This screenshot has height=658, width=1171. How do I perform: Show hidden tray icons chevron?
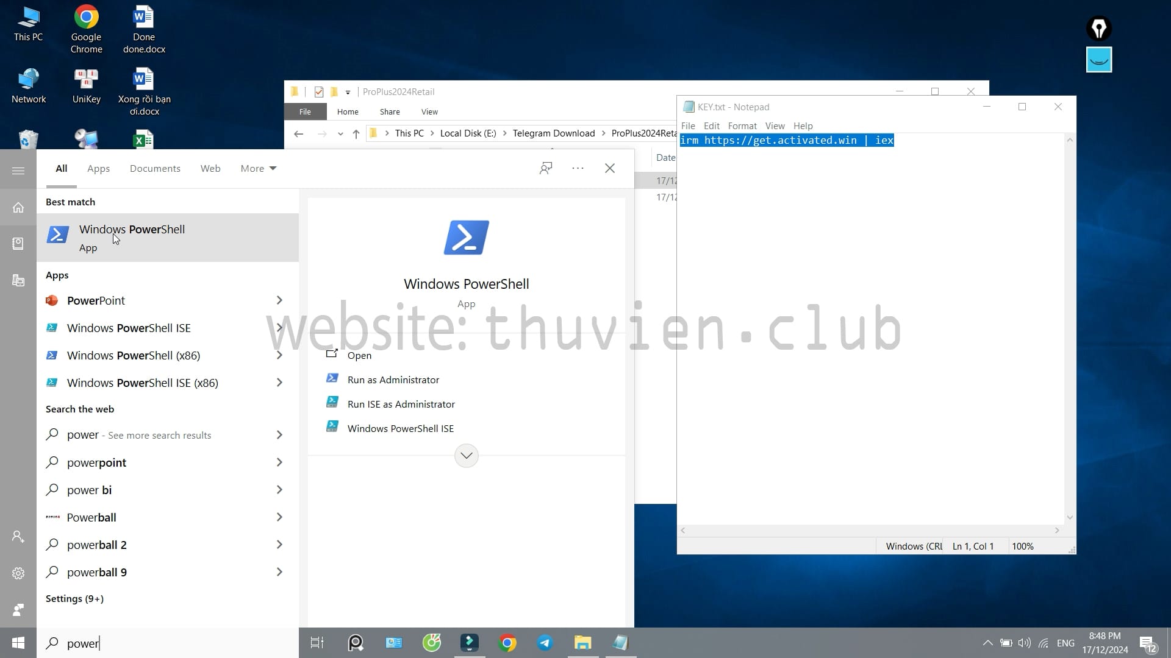pyautogui.click(x=987, y=643)
